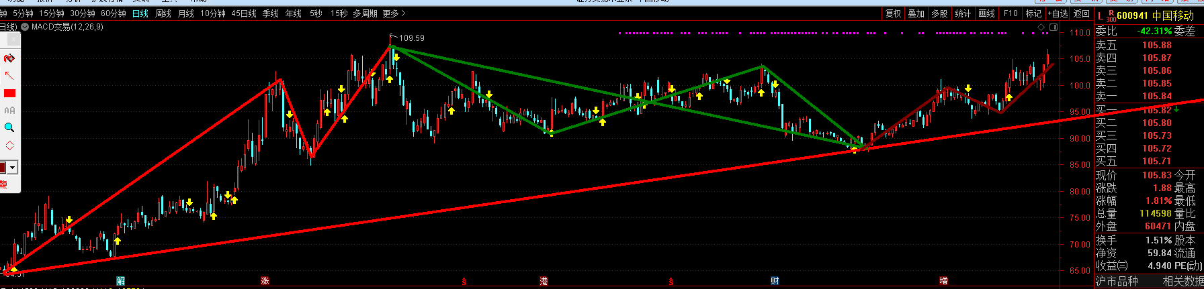Click the dark red color swatch

tap(3, 167)
